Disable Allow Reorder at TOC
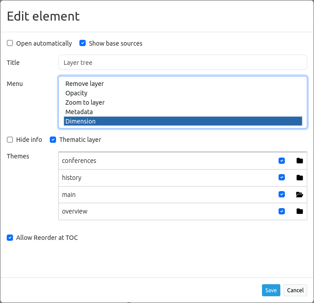This screenshot has height=303, width=314. click(10, 238)
